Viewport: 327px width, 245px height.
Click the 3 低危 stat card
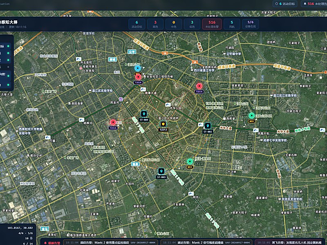[x=192, y=24]
